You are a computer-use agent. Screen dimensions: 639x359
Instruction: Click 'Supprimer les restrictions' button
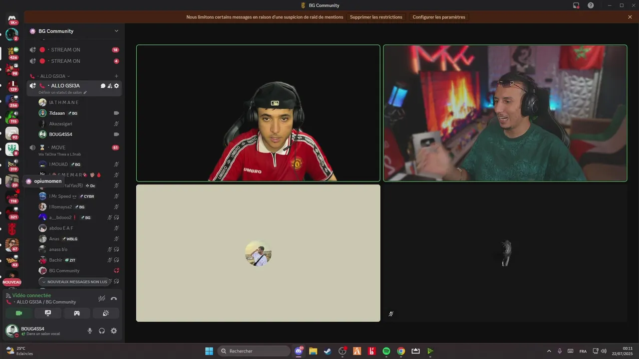[376, 17]
